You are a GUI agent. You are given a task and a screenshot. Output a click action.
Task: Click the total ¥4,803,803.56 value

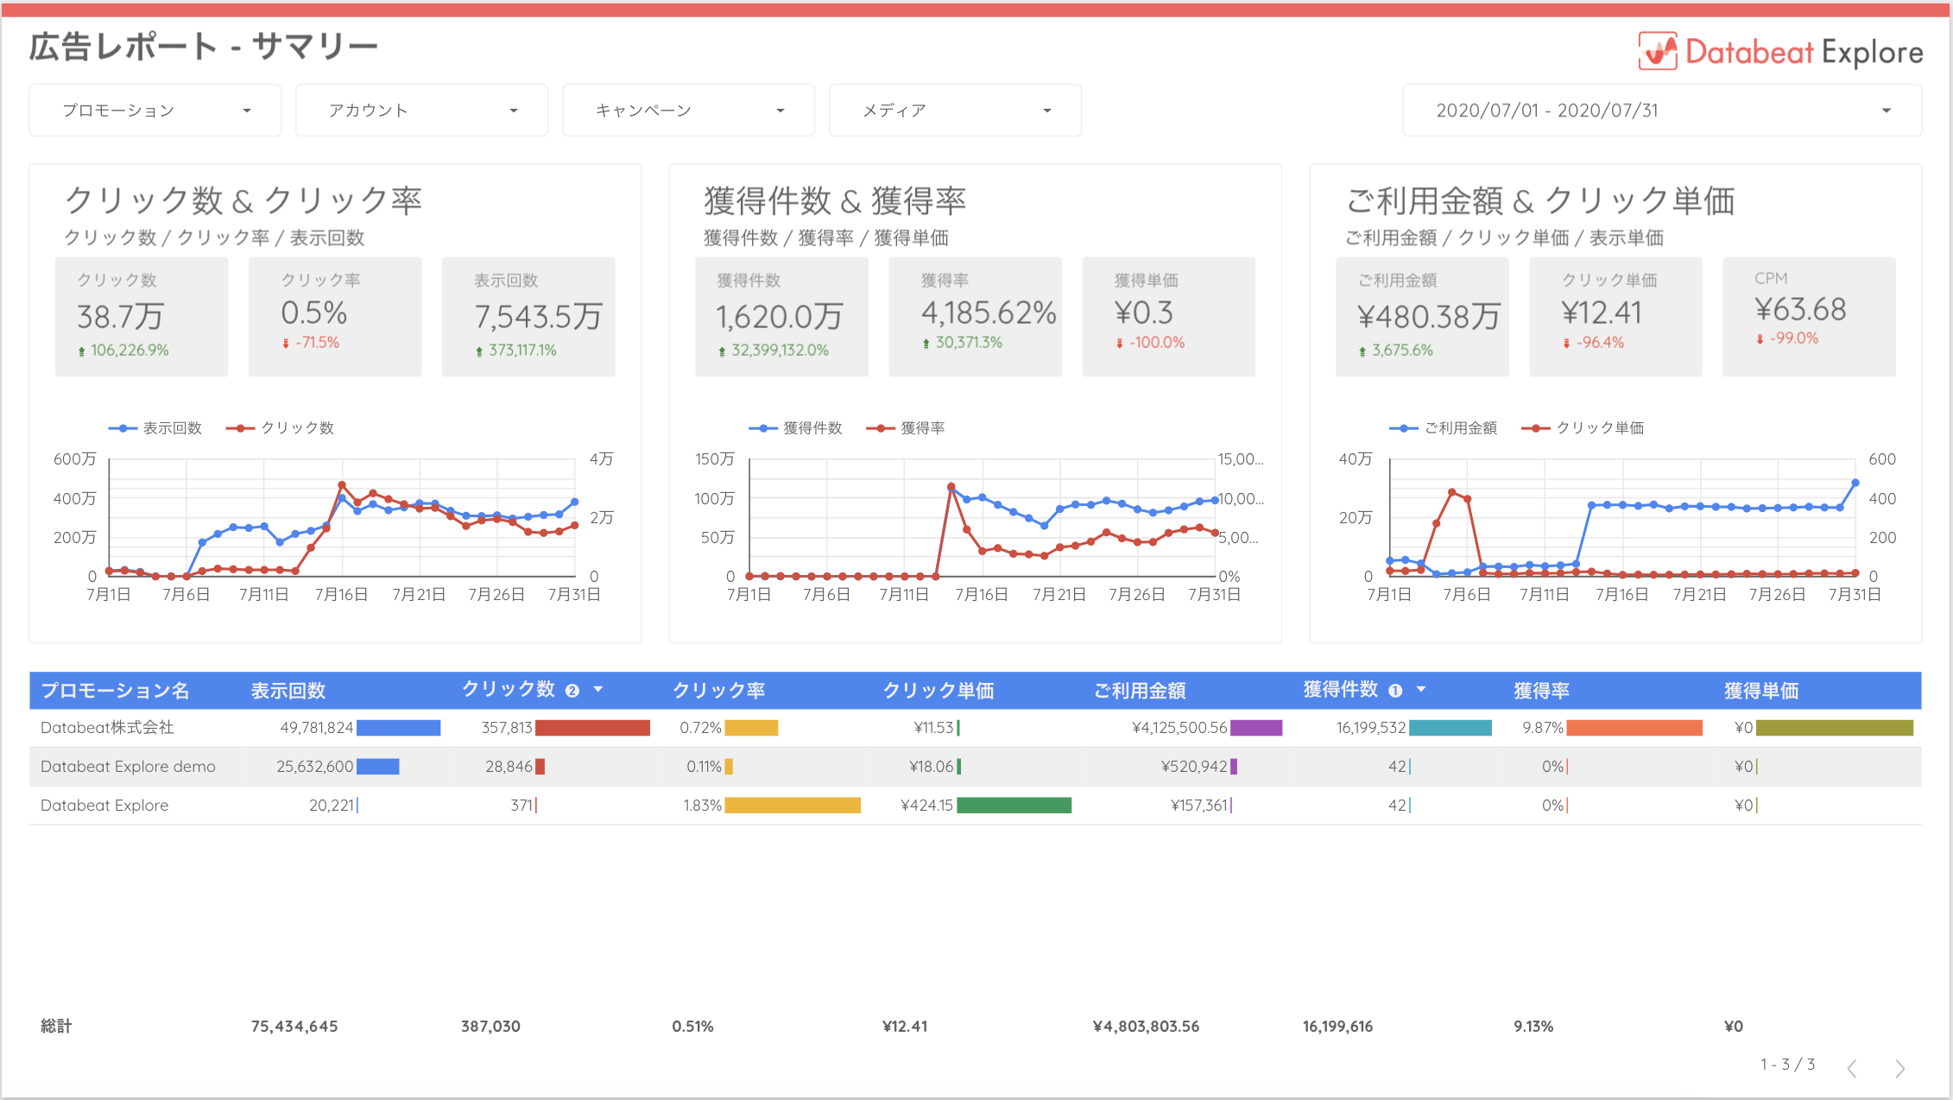1146,1027
